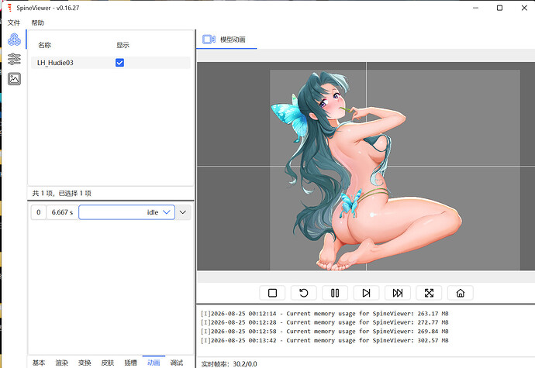
Task: Select the LH_Hudie03 model row
Action: (111, 63)
